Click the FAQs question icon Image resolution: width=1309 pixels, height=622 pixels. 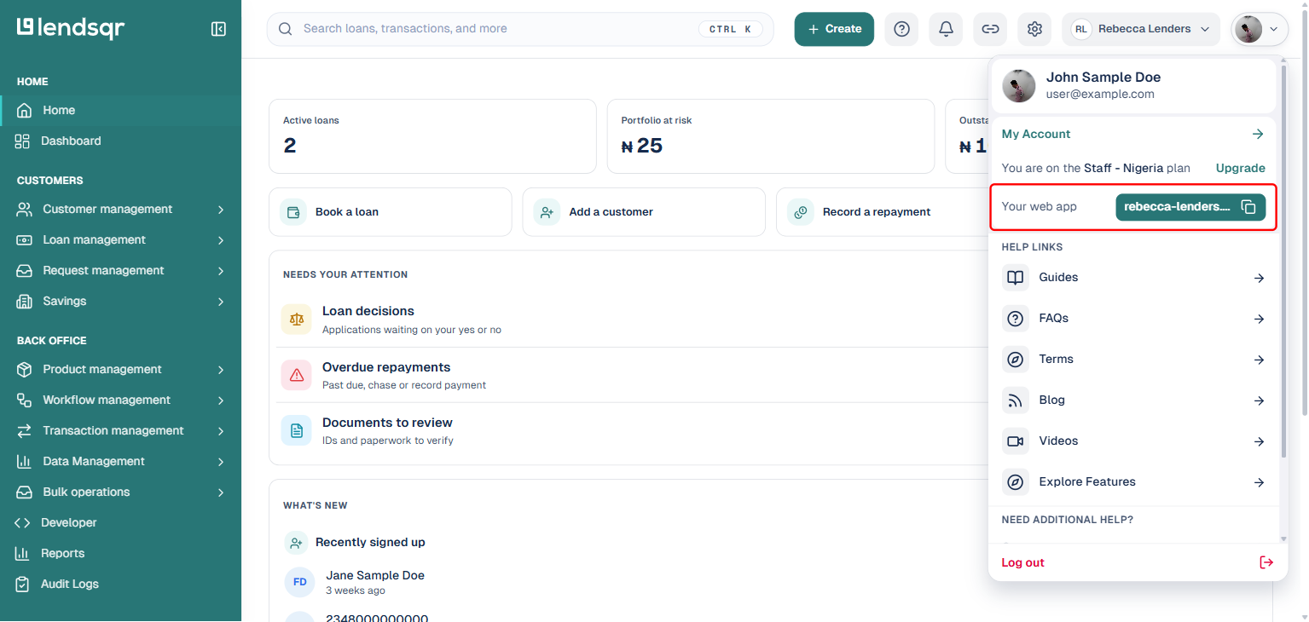pos(1015,319)
